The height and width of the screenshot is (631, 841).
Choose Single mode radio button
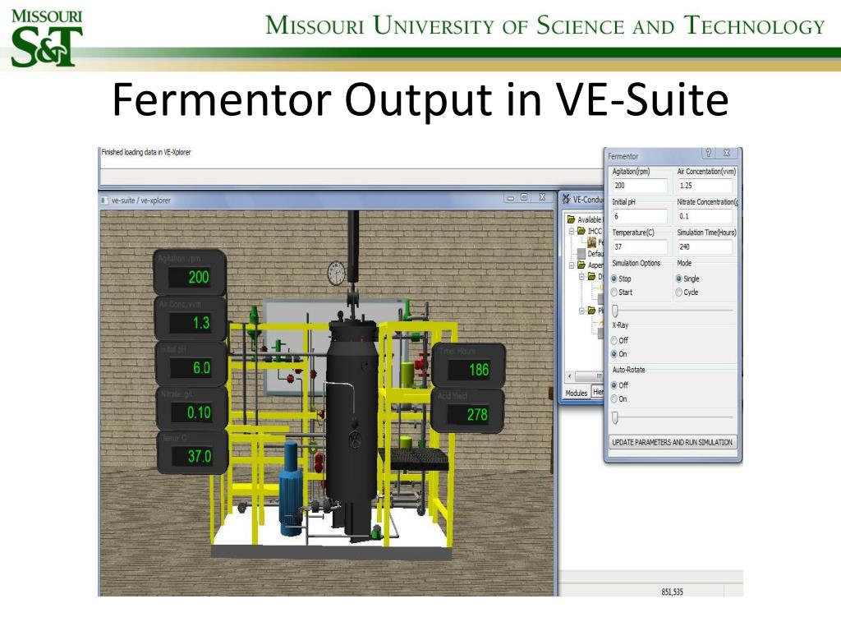point(679,279)
